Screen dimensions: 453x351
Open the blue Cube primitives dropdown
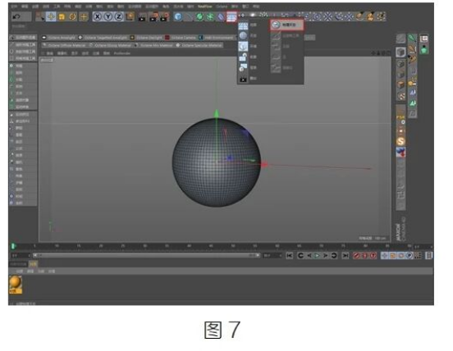tap(178, 16)
